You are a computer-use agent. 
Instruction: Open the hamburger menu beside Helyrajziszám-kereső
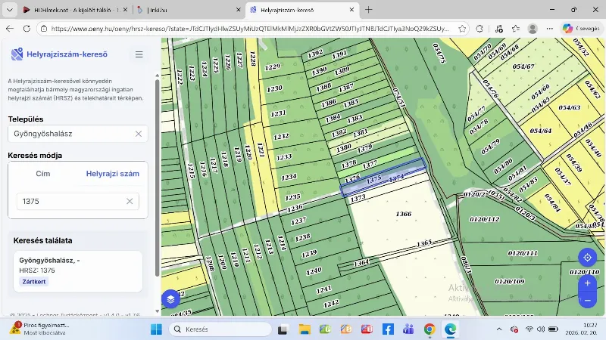click(x=139, y=54)
